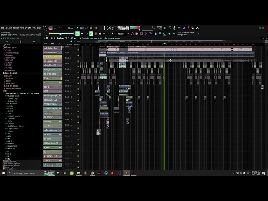Adjust the main volume/pitch slider

(62, 33)
